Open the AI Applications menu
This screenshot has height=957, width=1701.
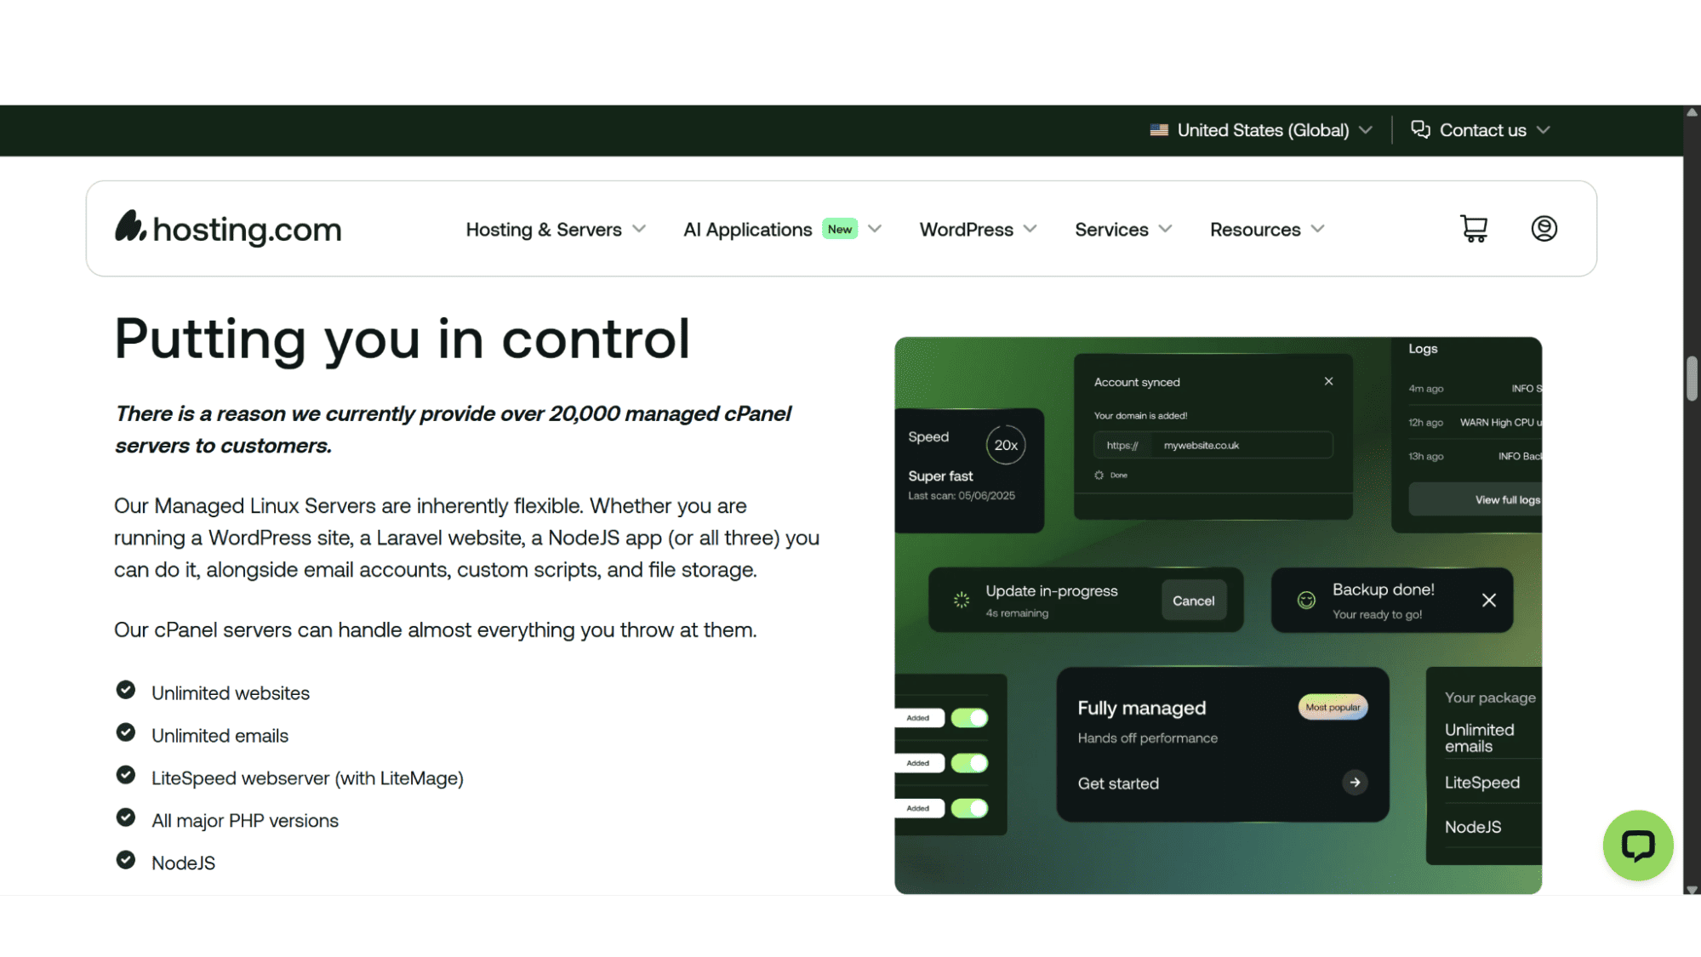click(x=782, y=230)
